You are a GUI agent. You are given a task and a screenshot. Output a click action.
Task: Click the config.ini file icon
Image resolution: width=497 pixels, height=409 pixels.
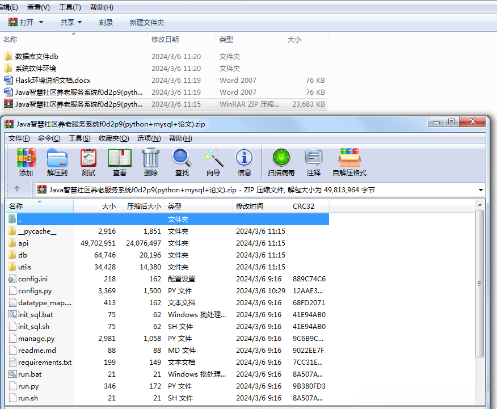pyautogui.click(x=12, y=279)
